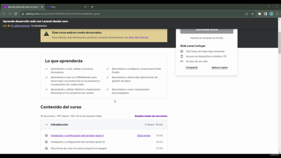Close the Blog tab
This screenshot has height=158, width=281.
point(85,7)
